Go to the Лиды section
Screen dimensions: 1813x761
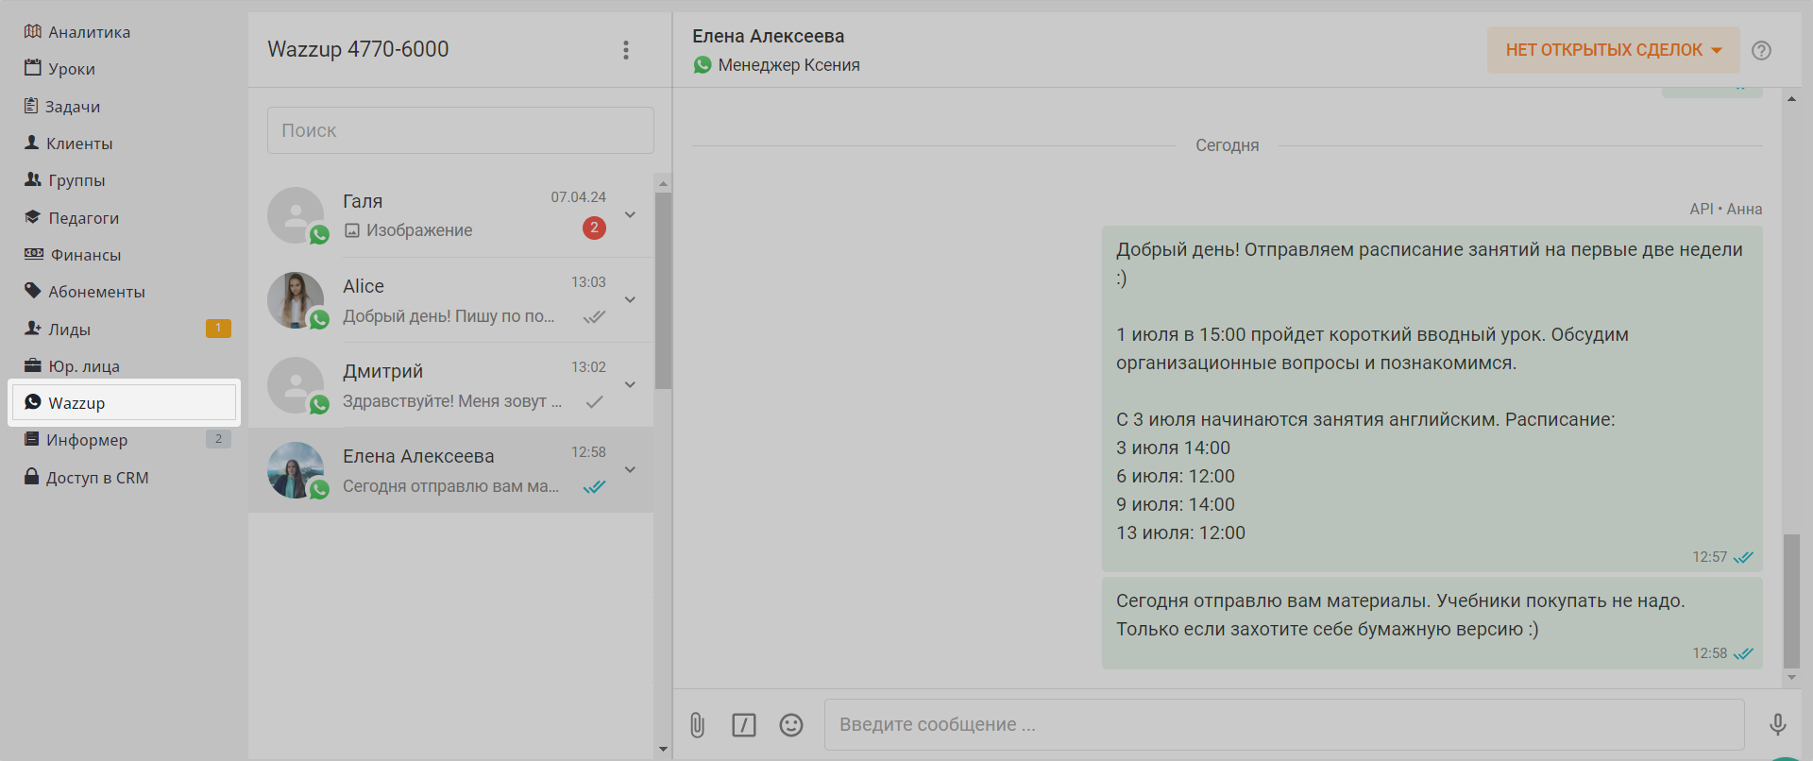tap(69, 330)
